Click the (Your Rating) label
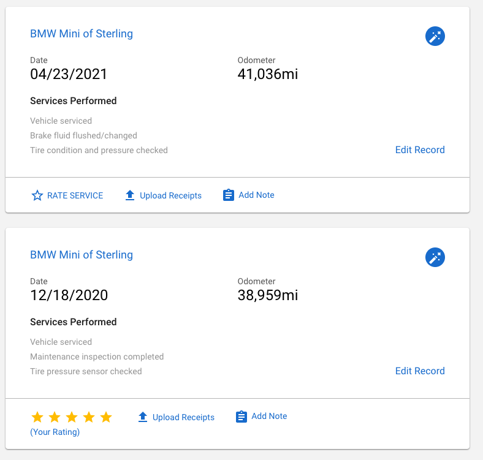This screenshot has height=460, width=483. (x=55, y=432)
